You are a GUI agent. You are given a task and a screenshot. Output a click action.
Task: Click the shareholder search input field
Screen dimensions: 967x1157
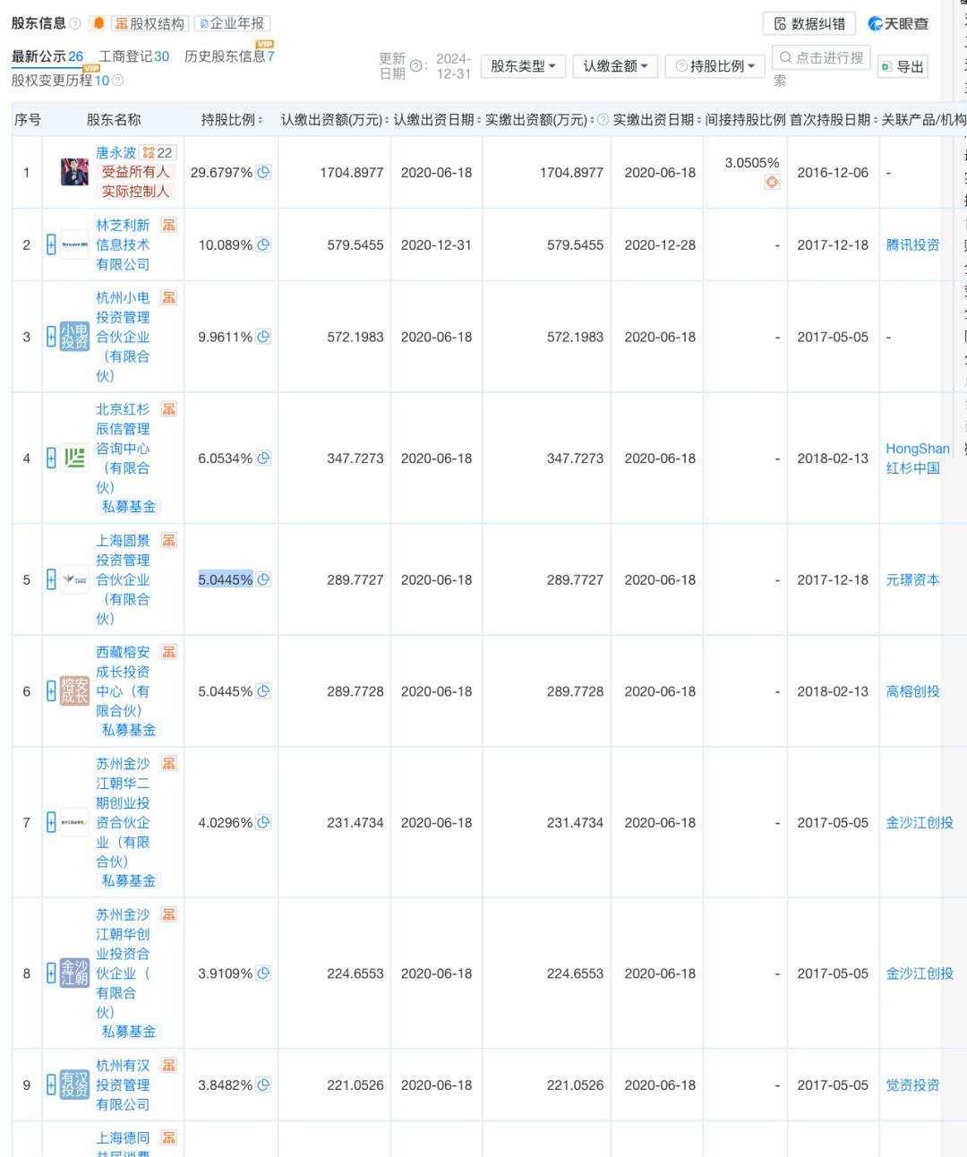[821, 58]
